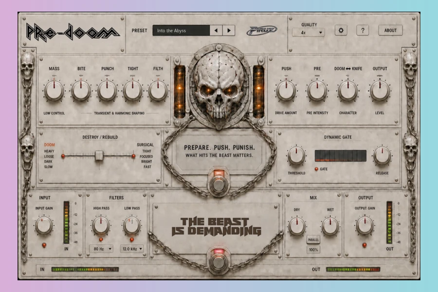Click the Dynamic Gate RELEASE knob
The width and height of the screenshot is (438, 292).
pos(382,155)
